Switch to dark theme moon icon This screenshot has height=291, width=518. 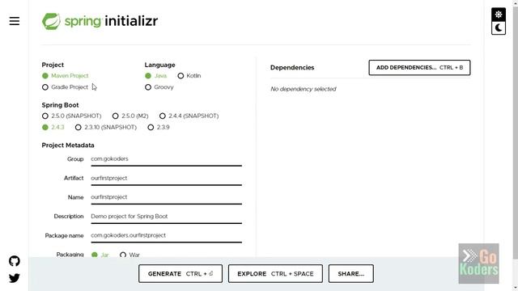[x=499, y=28]
